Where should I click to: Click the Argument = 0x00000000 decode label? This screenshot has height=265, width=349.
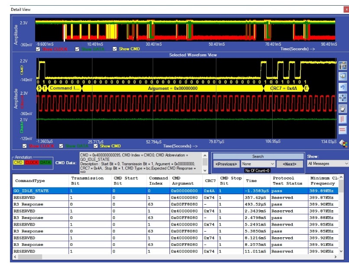pos(173,88)
